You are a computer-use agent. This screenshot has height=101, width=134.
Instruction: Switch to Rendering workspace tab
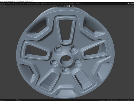click(x=52, y=4)
